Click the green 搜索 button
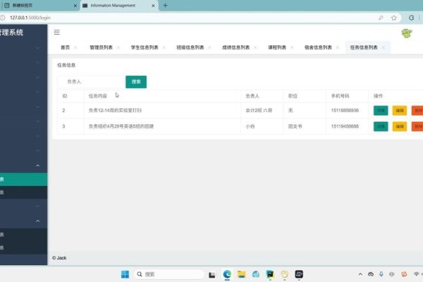 tap(136, 82)
